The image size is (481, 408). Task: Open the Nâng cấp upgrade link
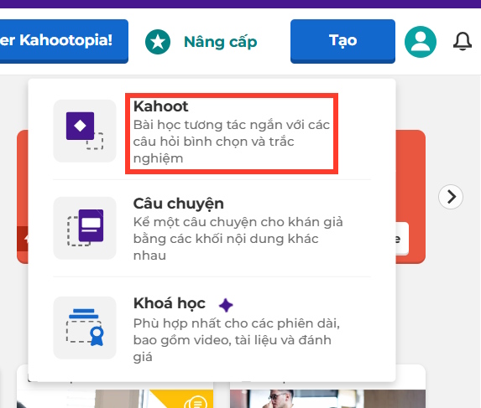[x=220, y=42]
